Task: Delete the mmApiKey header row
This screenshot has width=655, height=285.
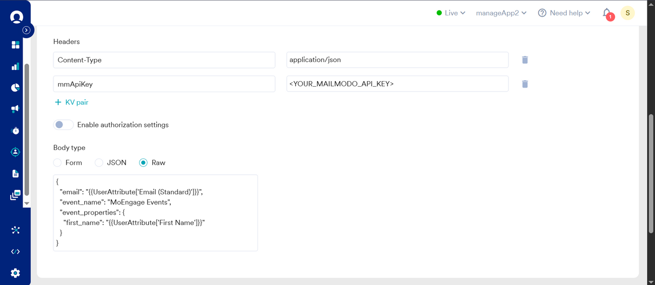Action: coord(525,84)
